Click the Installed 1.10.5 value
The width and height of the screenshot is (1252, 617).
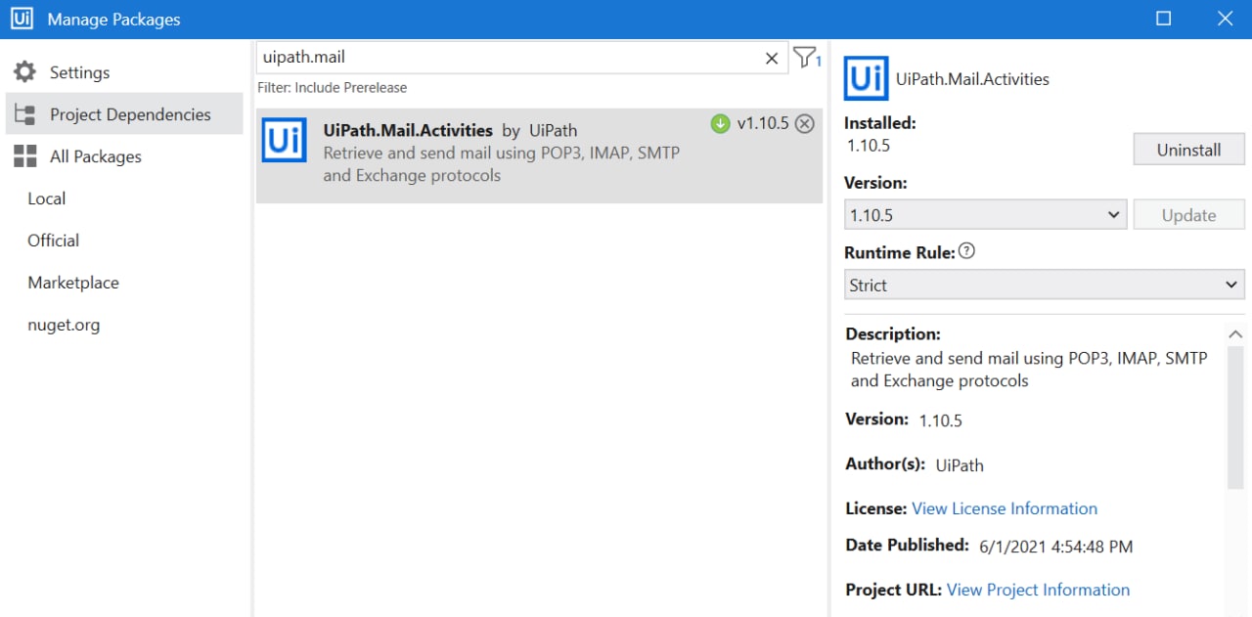871,146
